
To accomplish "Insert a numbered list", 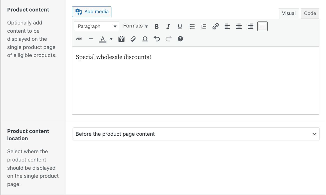I will (x=204, y=26).
